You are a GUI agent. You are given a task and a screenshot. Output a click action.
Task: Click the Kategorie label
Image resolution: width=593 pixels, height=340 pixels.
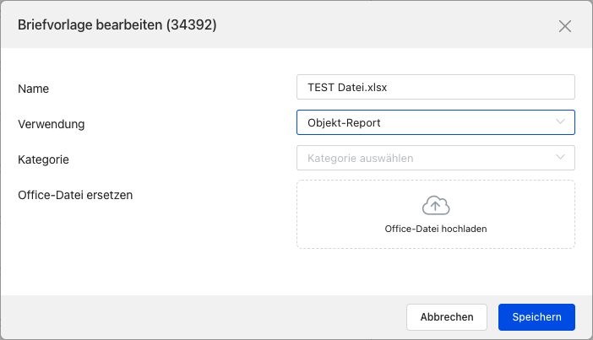(43, 159)
